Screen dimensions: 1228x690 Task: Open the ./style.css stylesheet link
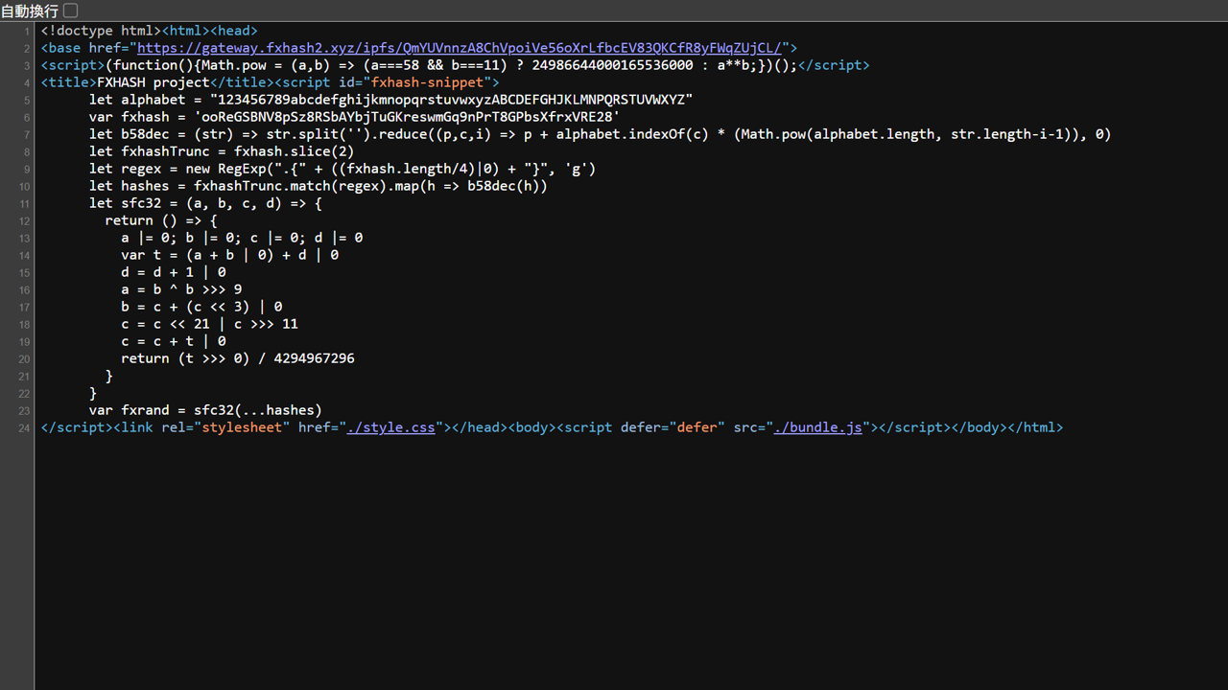390,427
